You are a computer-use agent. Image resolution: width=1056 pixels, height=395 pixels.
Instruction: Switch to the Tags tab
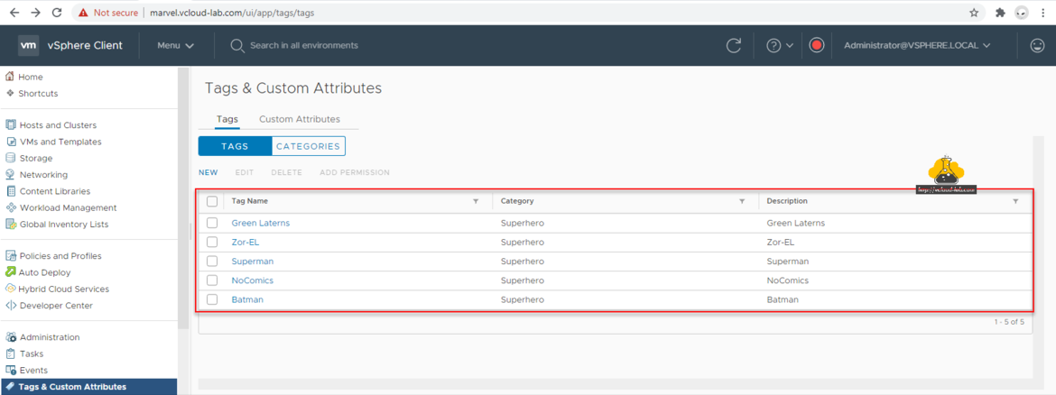227,119
